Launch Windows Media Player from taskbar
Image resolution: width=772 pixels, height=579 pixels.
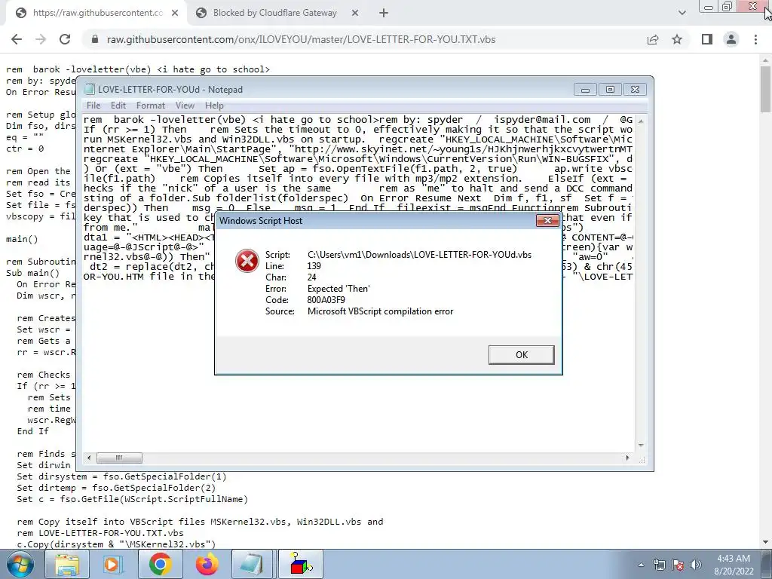click(x=113, y=564)
